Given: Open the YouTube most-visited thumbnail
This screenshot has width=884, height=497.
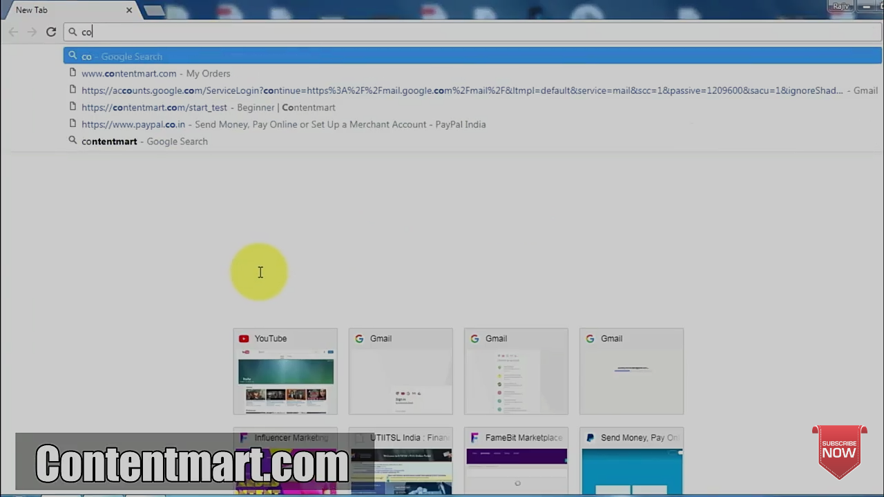Looking at the screenshot, I should [x=285, y=371].
